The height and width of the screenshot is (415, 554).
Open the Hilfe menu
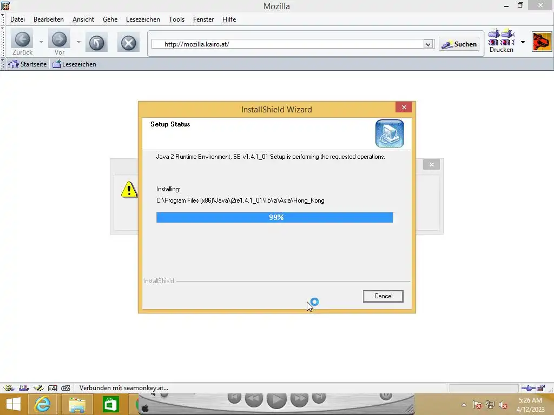229,19
